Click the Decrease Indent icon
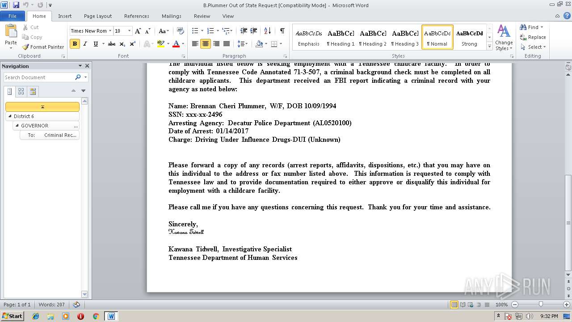572x322 pixels. click(244, 31)
